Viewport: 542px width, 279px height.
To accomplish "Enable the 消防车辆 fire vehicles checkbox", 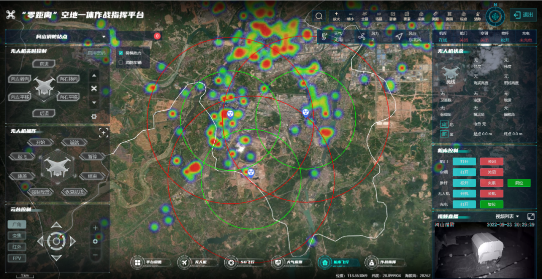I will 120,63.
